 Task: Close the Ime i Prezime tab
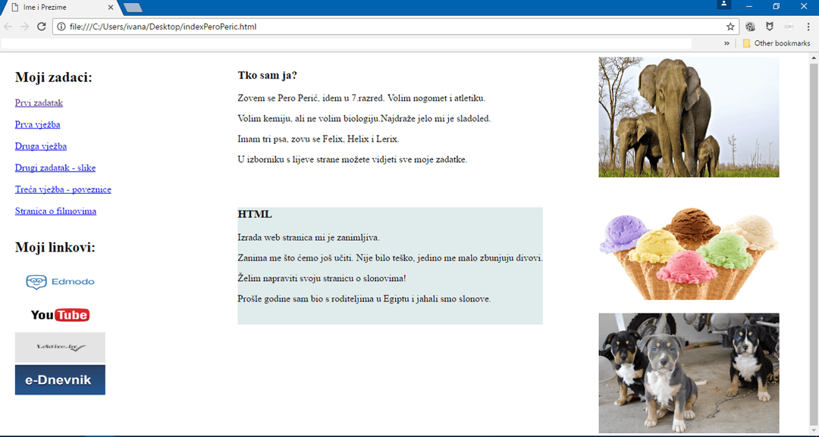coord(111,8)
